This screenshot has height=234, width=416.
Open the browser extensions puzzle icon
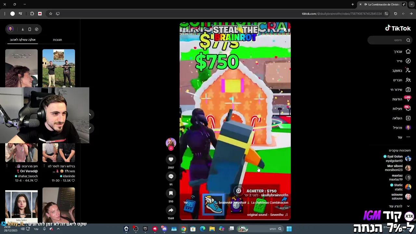32,14
